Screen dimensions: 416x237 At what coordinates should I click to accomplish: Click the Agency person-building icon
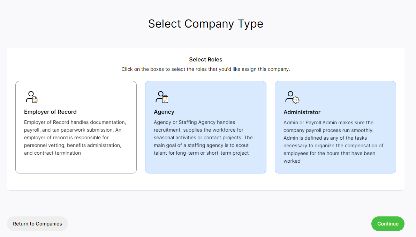pos(162,97)
